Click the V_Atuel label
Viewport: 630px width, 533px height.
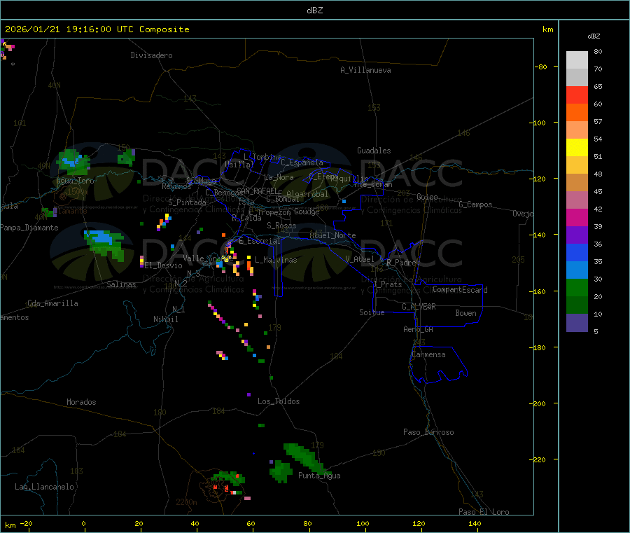(360, 259)
